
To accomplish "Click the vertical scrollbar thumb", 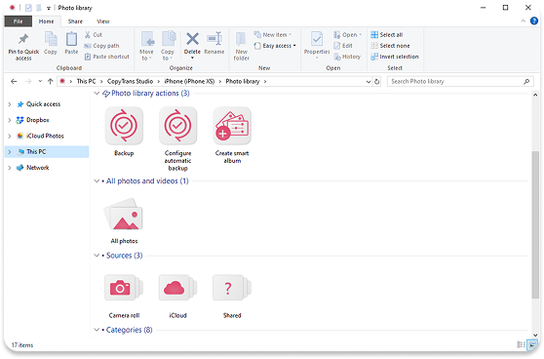I will 535,224.
